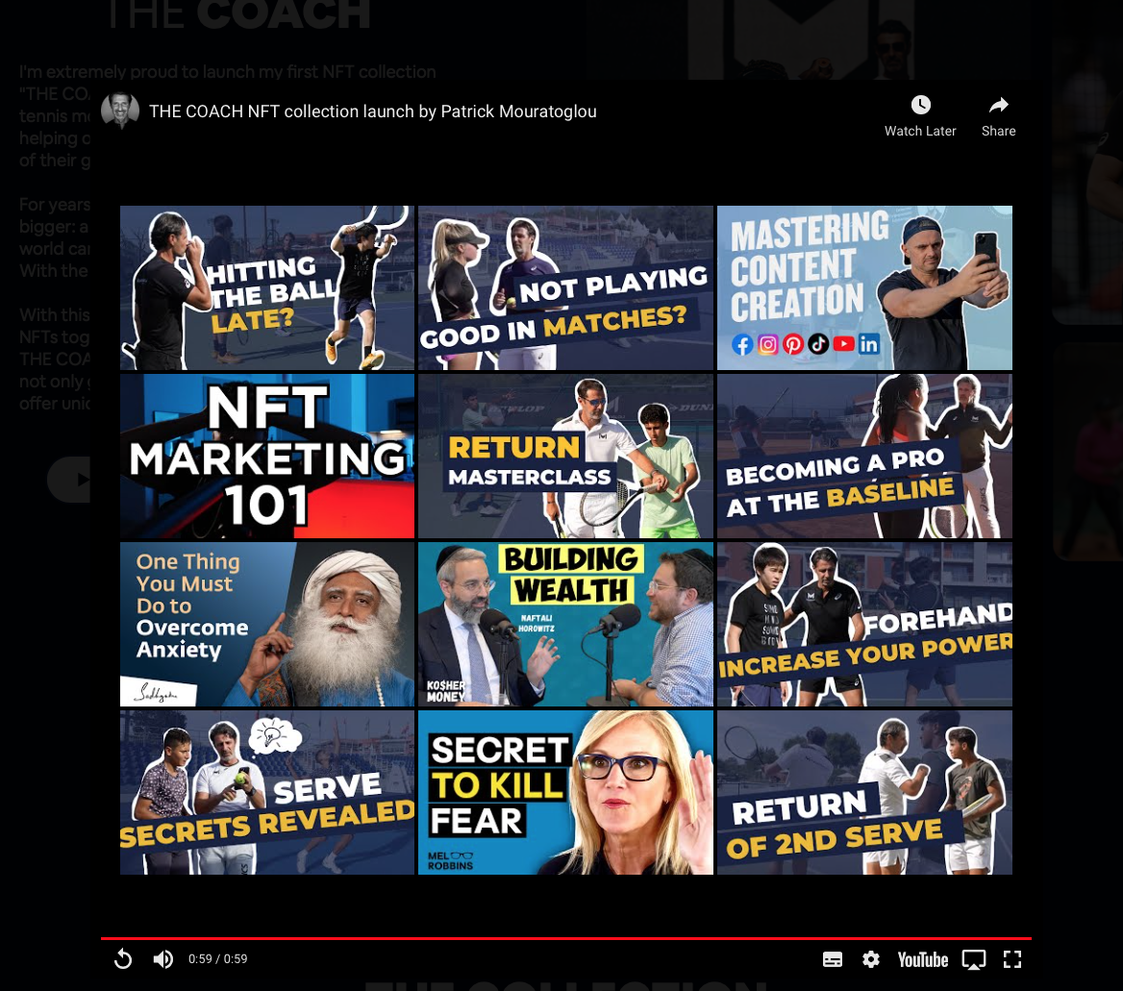The width and height of the screenshot is (1123, 991).
Task: Select the 'Serve Secrets Revealed' thumbnail
Action: [267, 792]
